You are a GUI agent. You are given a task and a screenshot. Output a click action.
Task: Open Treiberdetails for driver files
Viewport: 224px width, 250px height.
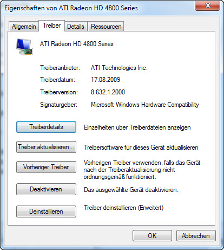click(46, 127)
